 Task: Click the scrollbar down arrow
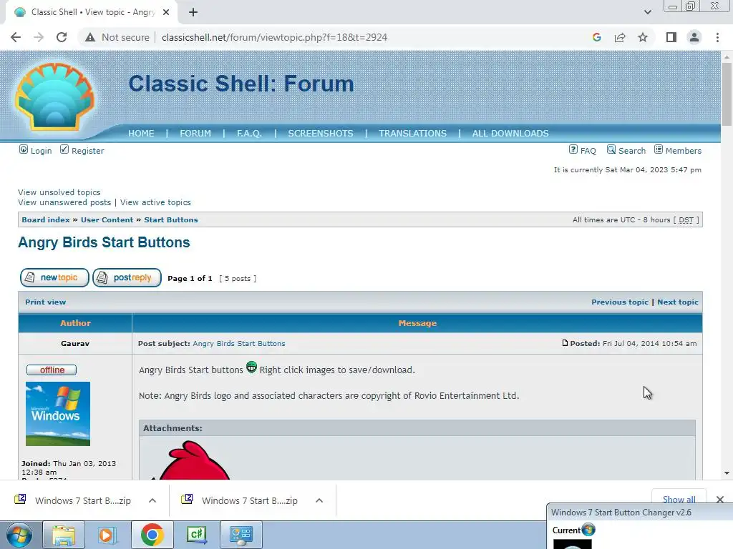[727, 473]
